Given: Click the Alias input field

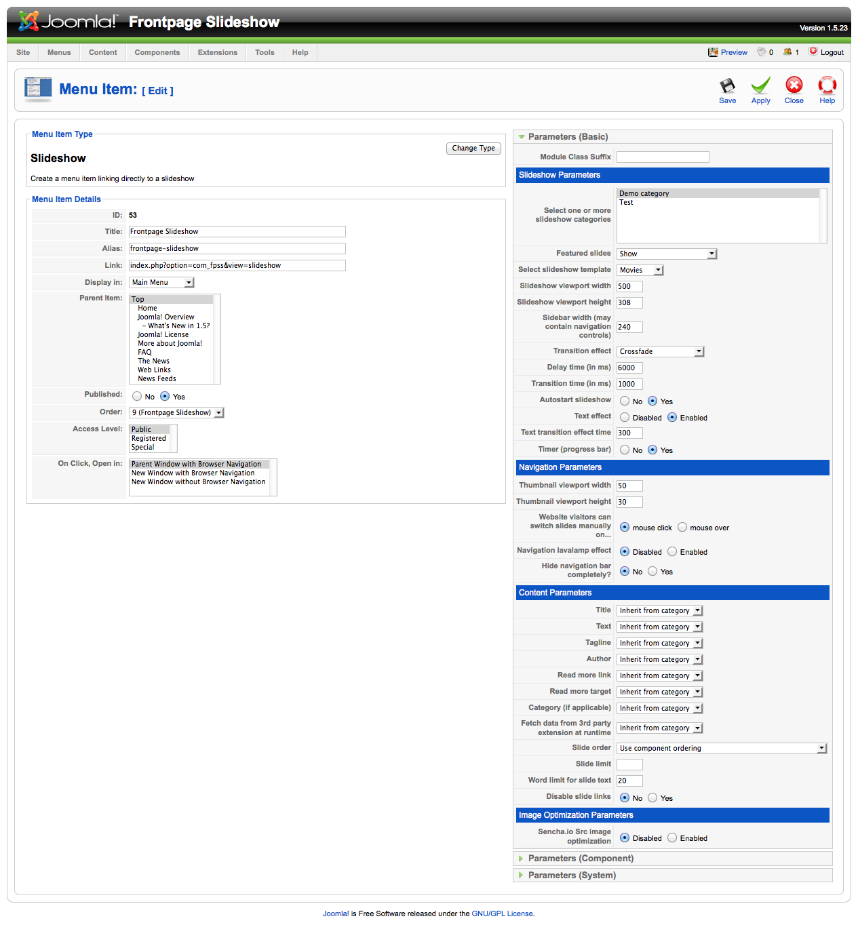Looking at the screenshot, I should [237, 249].
